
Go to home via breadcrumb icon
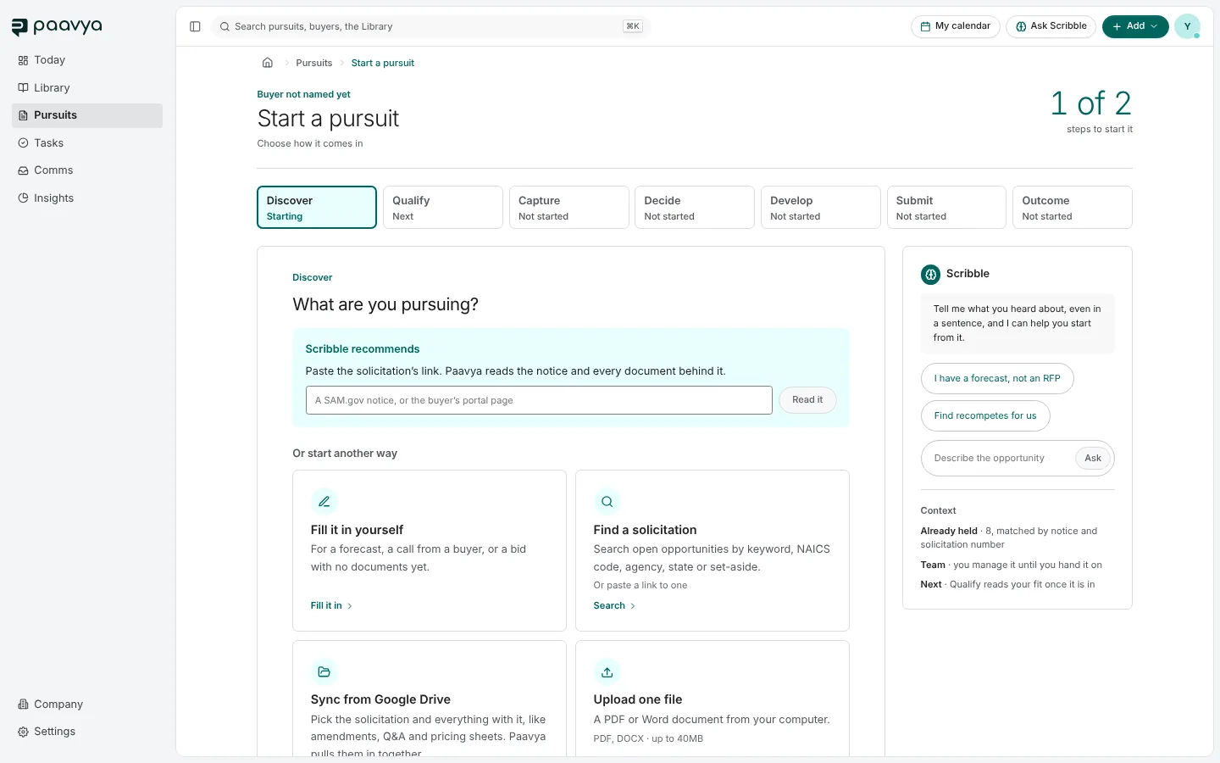tap(268, 63)
